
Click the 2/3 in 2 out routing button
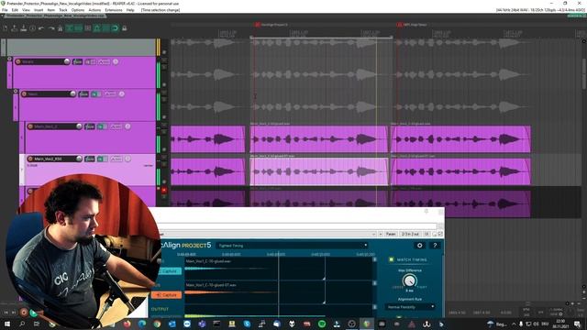pos(410,235)
